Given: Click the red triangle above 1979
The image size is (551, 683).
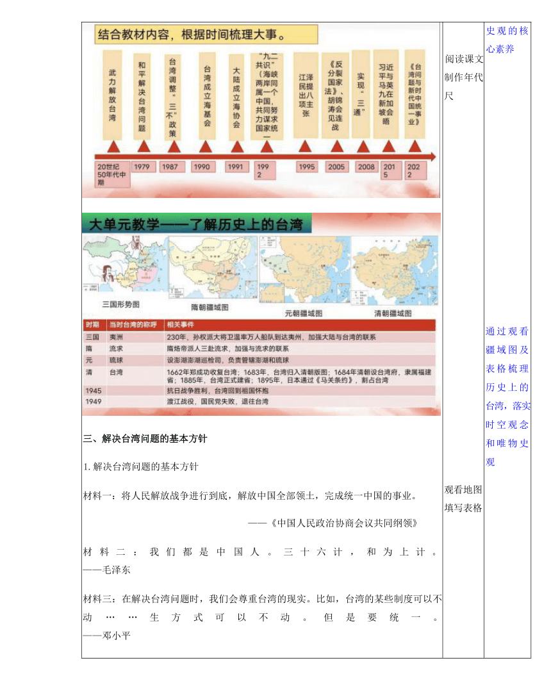Looking at the screenshot, I should pos(144,147).
